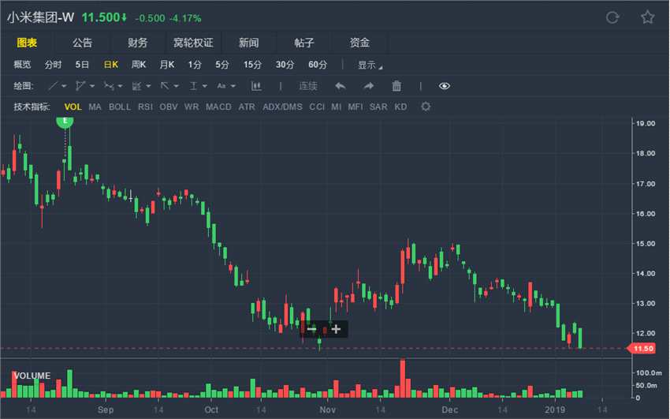Expand the polyline tool dropdown arrow
Image resolution: width=670 pixels, height=419 pixels.
click(x=92, y=86)
